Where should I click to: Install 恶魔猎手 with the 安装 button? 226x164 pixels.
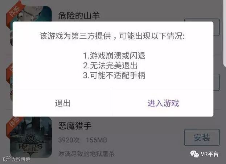click(202, 137)
